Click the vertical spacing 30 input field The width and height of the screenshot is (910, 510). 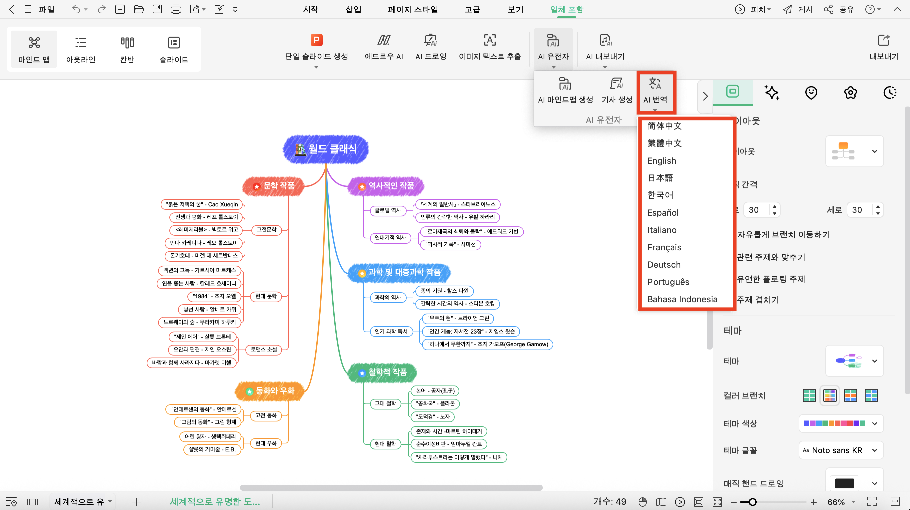861,210
